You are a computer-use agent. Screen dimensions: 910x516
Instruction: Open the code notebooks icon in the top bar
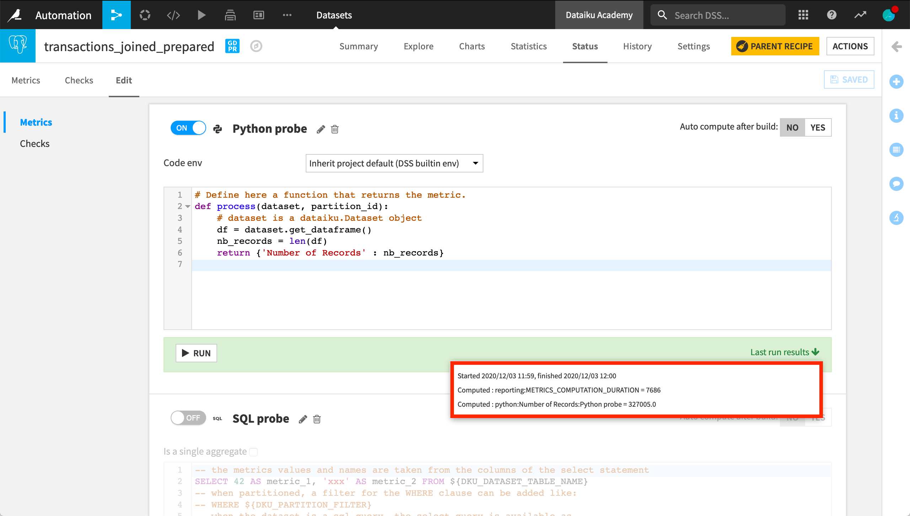pyautogui.click(x=173, y=15)
